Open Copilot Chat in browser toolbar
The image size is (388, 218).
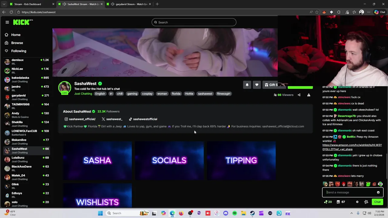[380, 12]
